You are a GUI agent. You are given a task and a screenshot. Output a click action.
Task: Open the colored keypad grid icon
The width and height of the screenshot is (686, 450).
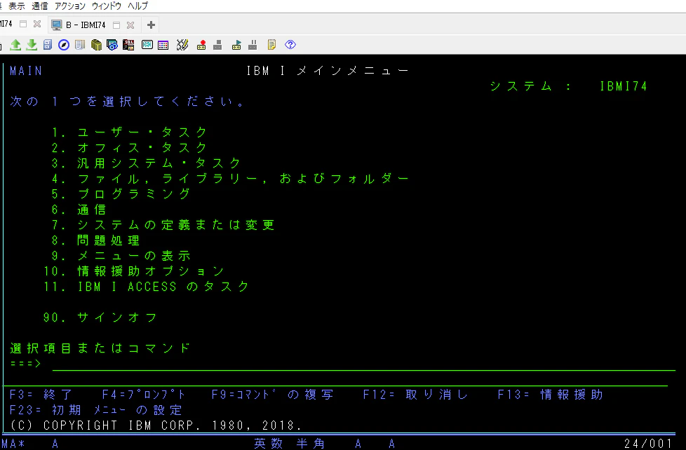tap(163, 45)
